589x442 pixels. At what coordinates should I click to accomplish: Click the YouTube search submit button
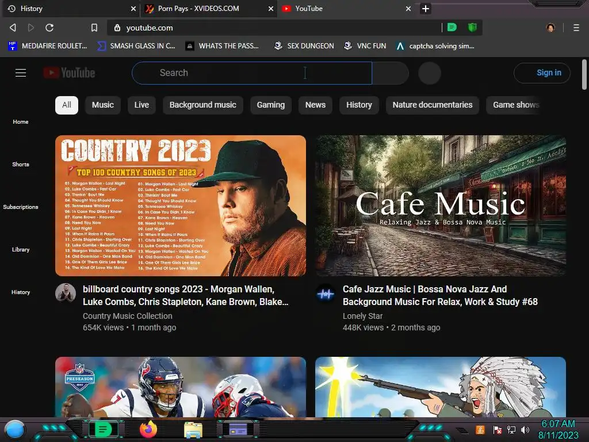391,73
